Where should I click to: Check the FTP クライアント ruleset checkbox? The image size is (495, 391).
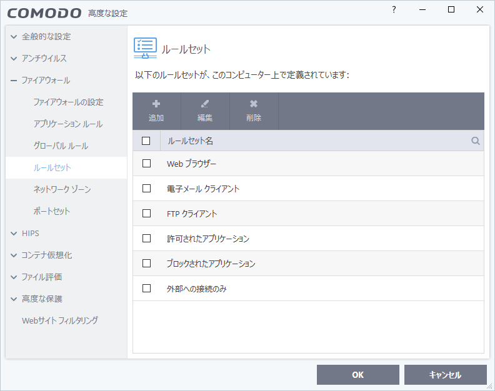coord(147,214)
